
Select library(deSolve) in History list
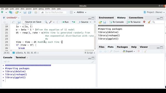point(108,32)
